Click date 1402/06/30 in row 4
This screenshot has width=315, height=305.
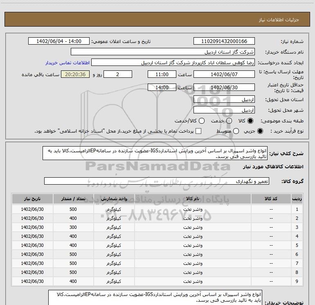pyautogui.click(x=32, y=236)
